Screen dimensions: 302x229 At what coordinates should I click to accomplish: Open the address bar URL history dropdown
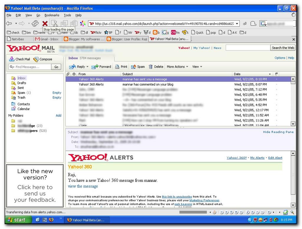point(237,24)
